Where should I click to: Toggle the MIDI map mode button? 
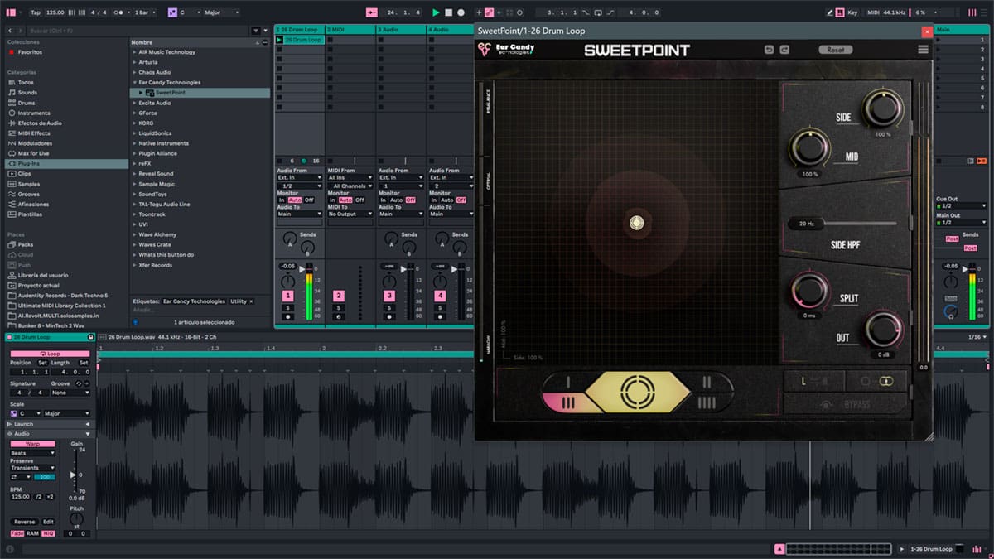pyautogui.click(x=872, y=12)
